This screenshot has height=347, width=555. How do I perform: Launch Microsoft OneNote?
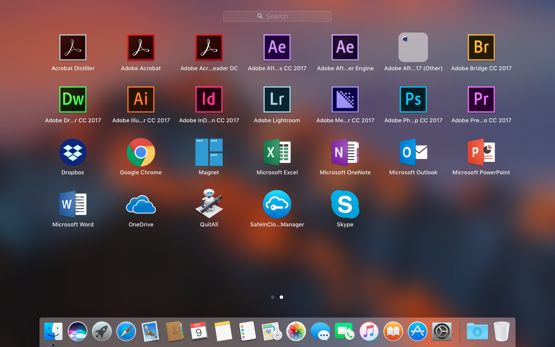tap(345, 152)
